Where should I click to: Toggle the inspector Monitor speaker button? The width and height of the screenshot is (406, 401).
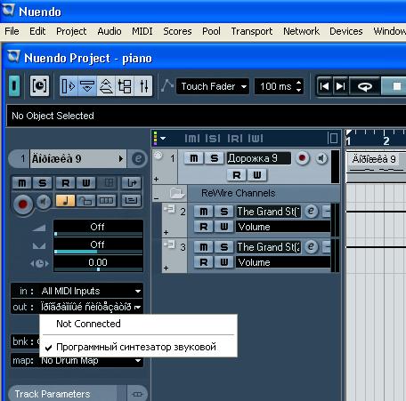[44, 203]
